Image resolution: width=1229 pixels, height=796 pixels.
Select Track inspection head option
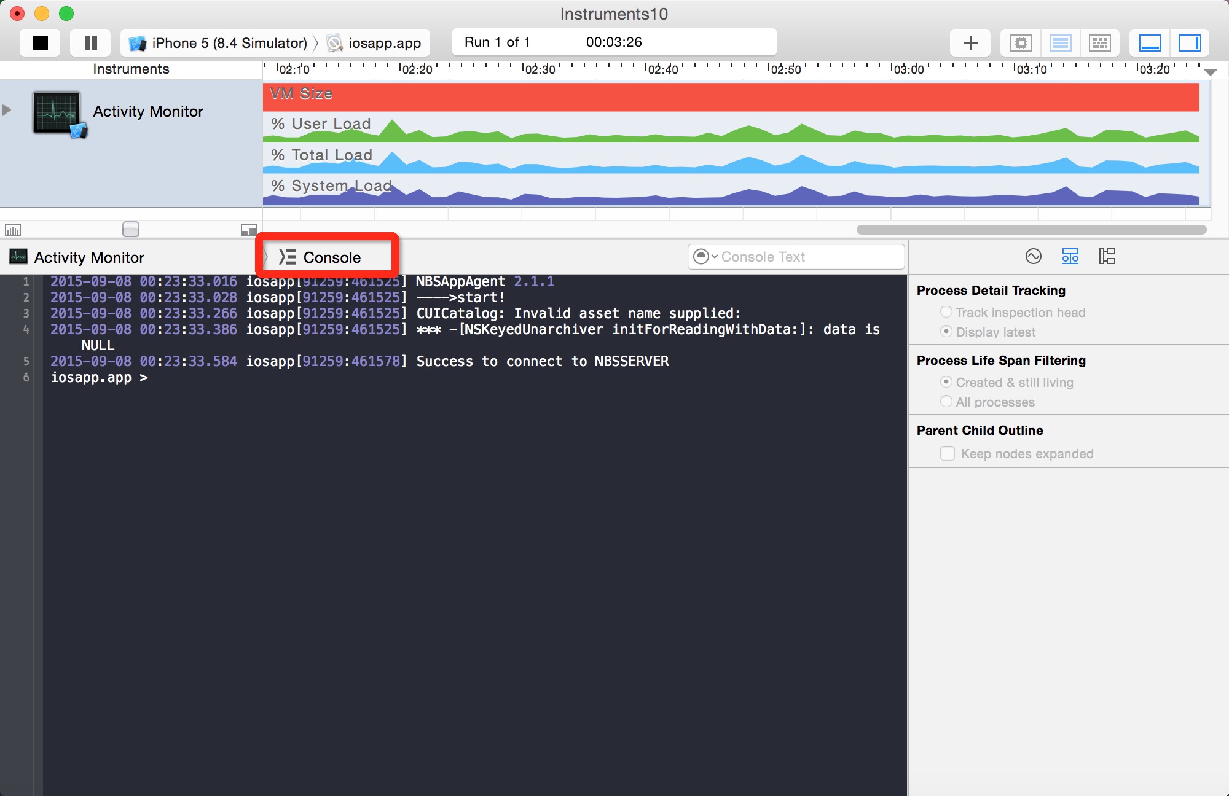pyautogui.click(x=946, y=312)
